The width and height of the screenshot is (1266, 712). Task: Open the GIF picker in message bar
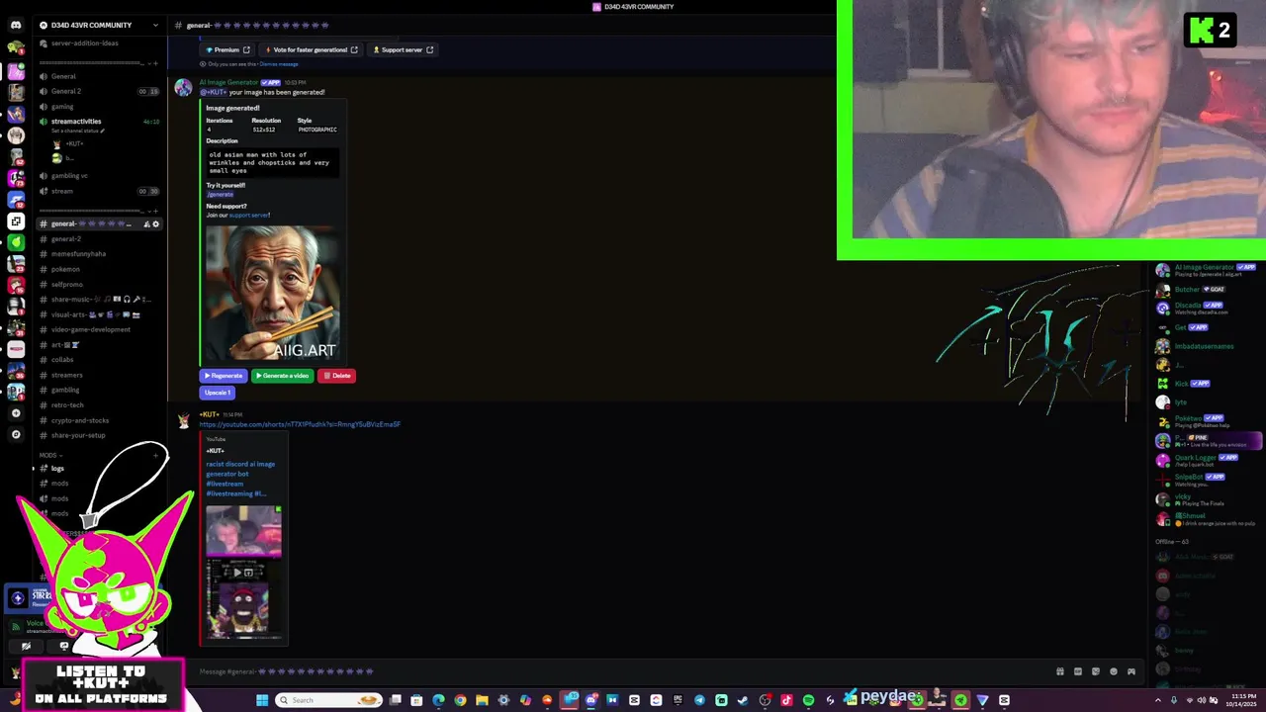(1078, 671)
